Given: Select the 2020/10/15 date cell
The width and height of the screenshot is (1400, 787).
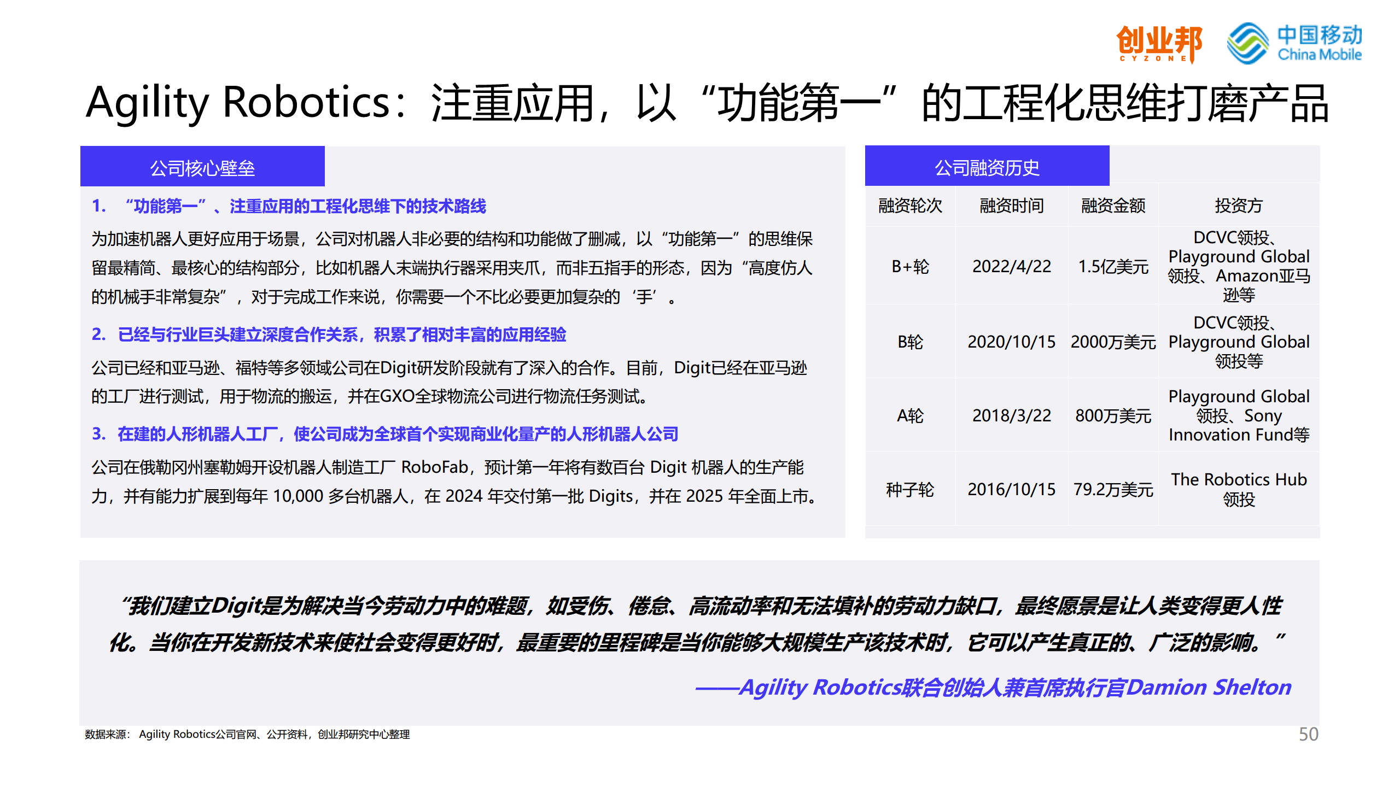Looking at the screenshot, I should 1012,342.
